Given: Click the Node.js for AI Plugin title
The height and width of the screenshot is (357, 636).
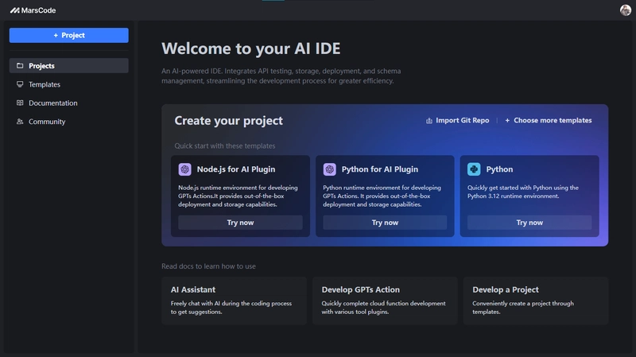Looking at the screenshot, I should [x=236, y=169].
